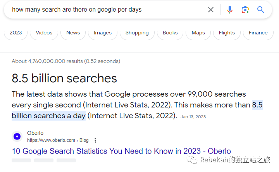Start voice search with microphone icon

230,10
